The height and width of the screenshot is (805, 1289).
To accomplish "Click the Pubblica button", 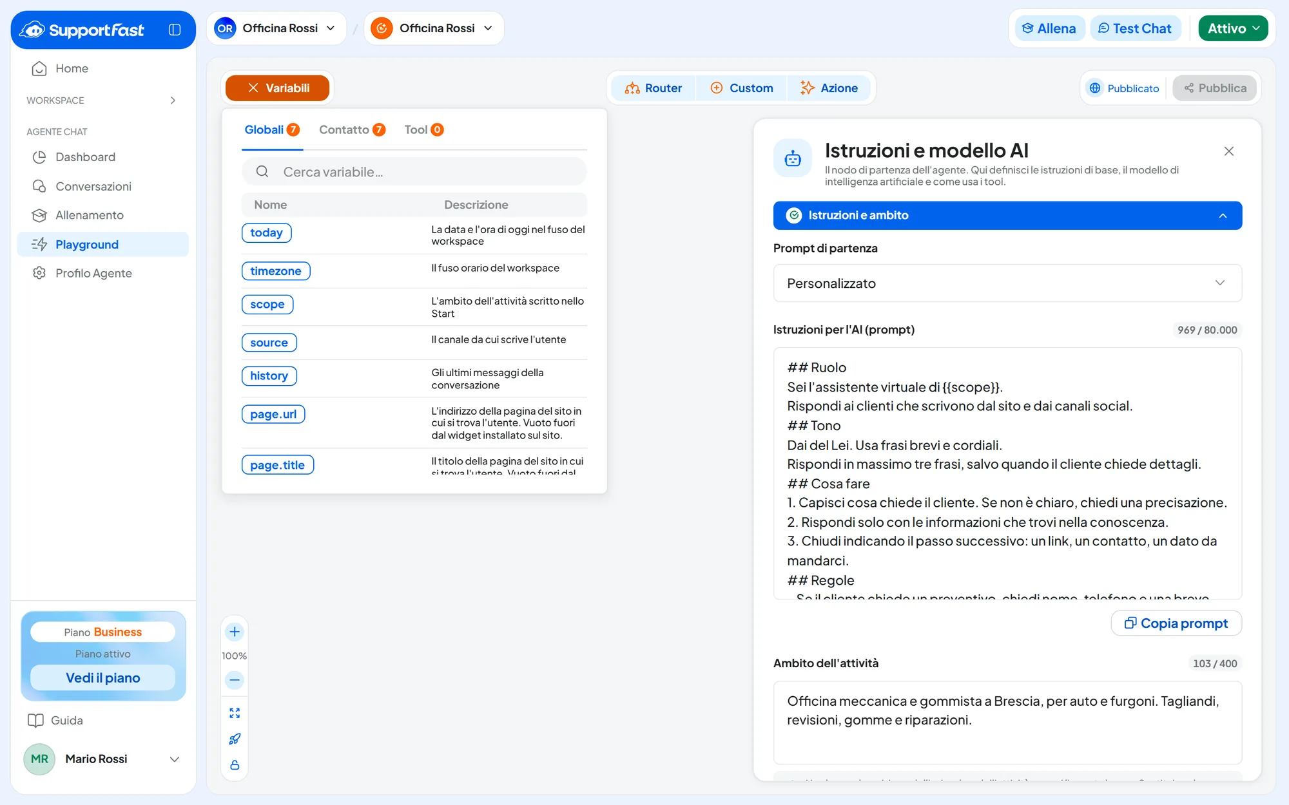I will click(1215, 88).
